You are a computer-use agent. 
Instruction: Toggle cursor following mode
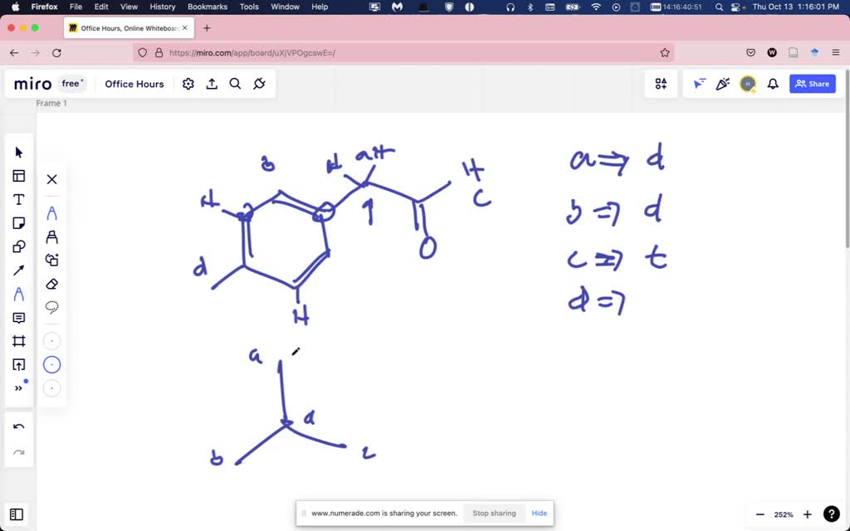click(x=700, y=84)
